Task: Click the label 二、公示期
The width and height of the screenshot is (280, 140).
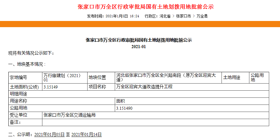Action: tap(20, 135)
